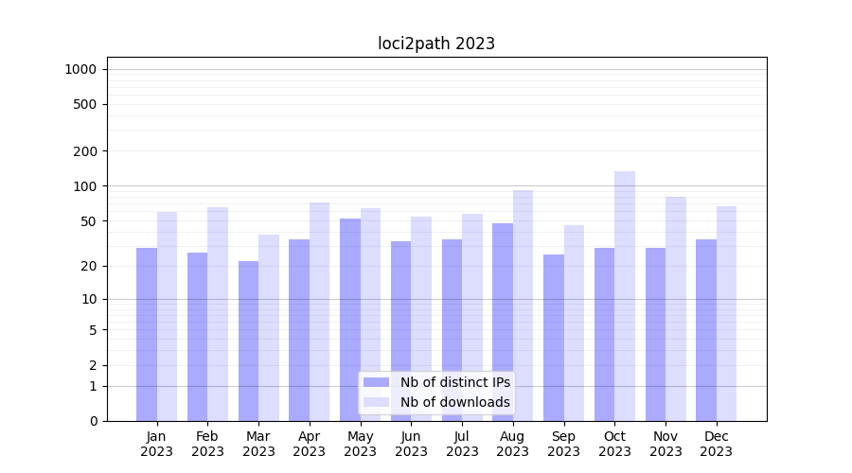Image resolution: width=852 pixels, height=473 pixels.
Task: Click the December downloads bar
Action: [726, 313]
